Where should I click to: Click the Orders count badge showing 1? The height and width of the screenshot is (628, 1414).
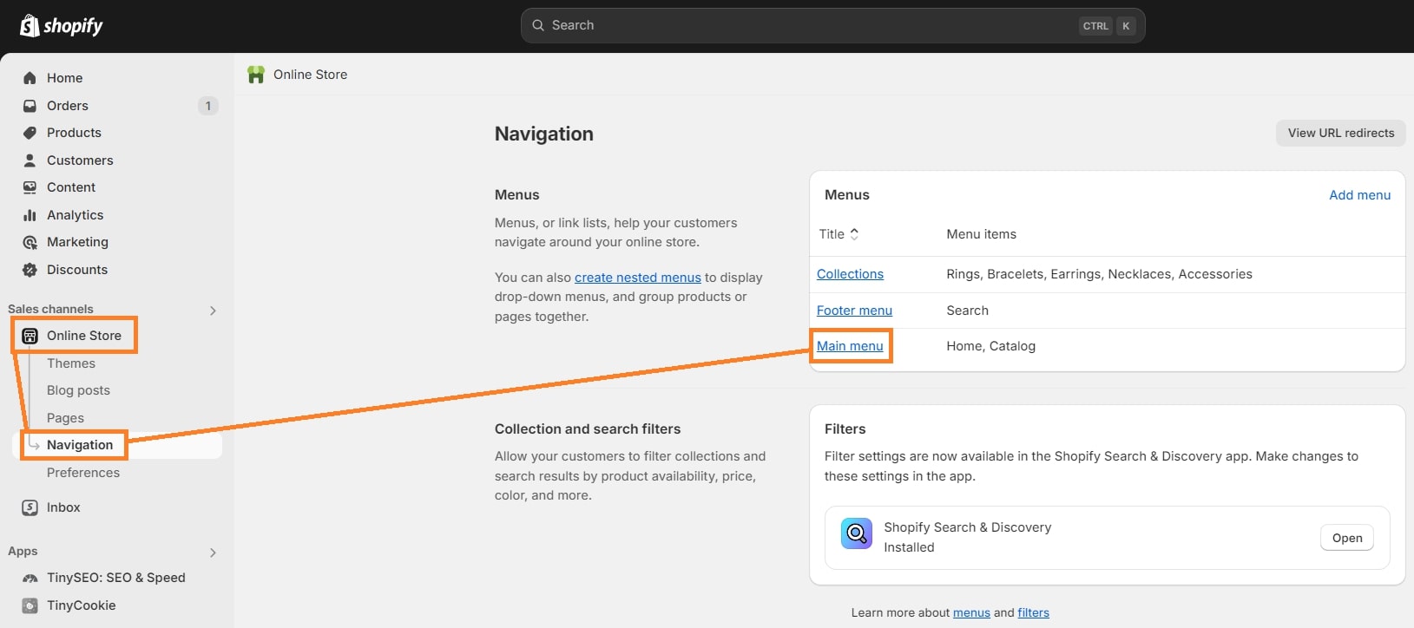[208, 106]
